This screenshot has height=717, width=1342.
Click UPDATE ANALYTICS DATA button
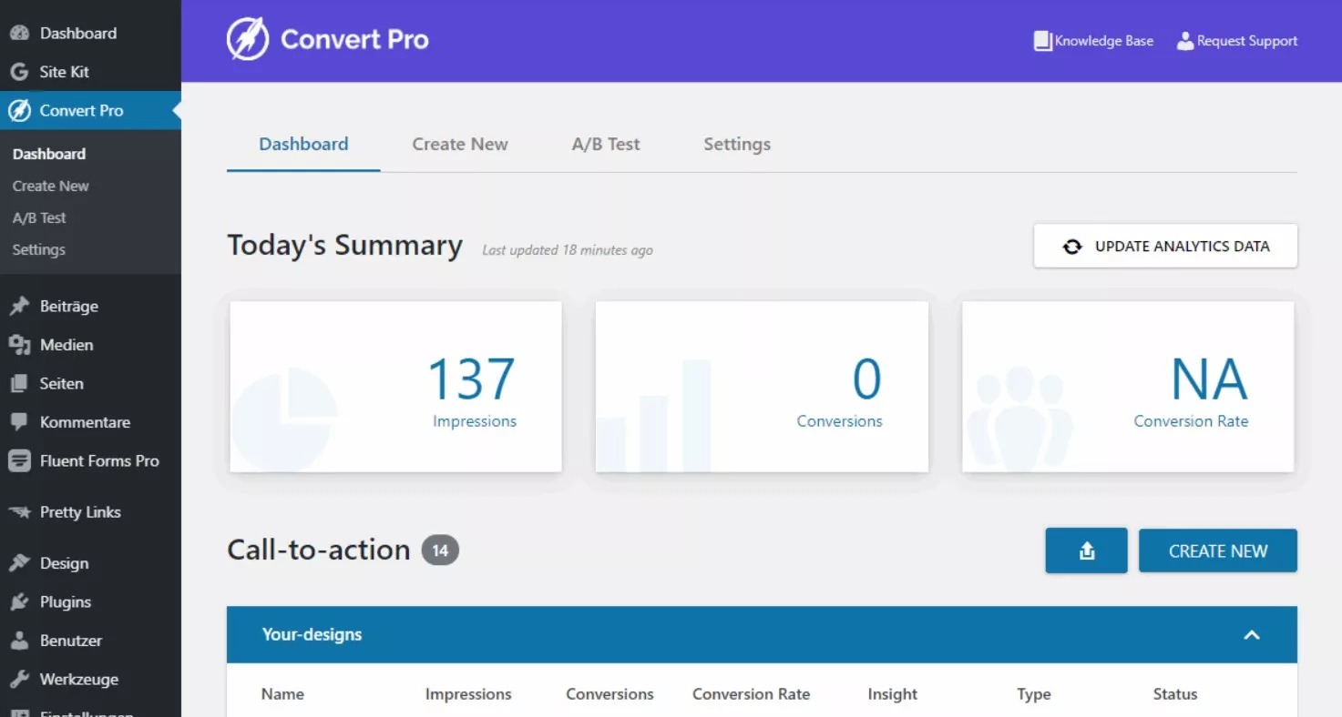click(x=1164, y=246)
